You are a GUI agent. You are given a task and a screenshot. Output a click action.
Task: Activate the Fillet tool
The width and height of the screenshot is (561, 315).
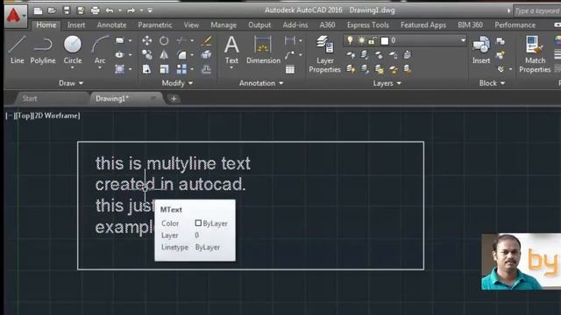tap(181, 54)
